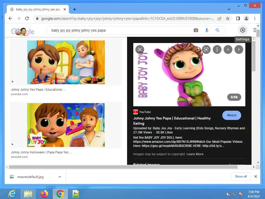Open the Johny Johny Yes Papa Educational thumbnail
265x199 pixels.
[x=66, y=62]
